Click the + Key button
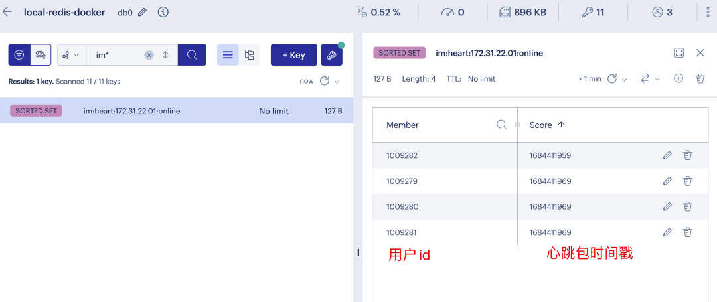Viewport: 717px width, 302px height. [293, 55]
